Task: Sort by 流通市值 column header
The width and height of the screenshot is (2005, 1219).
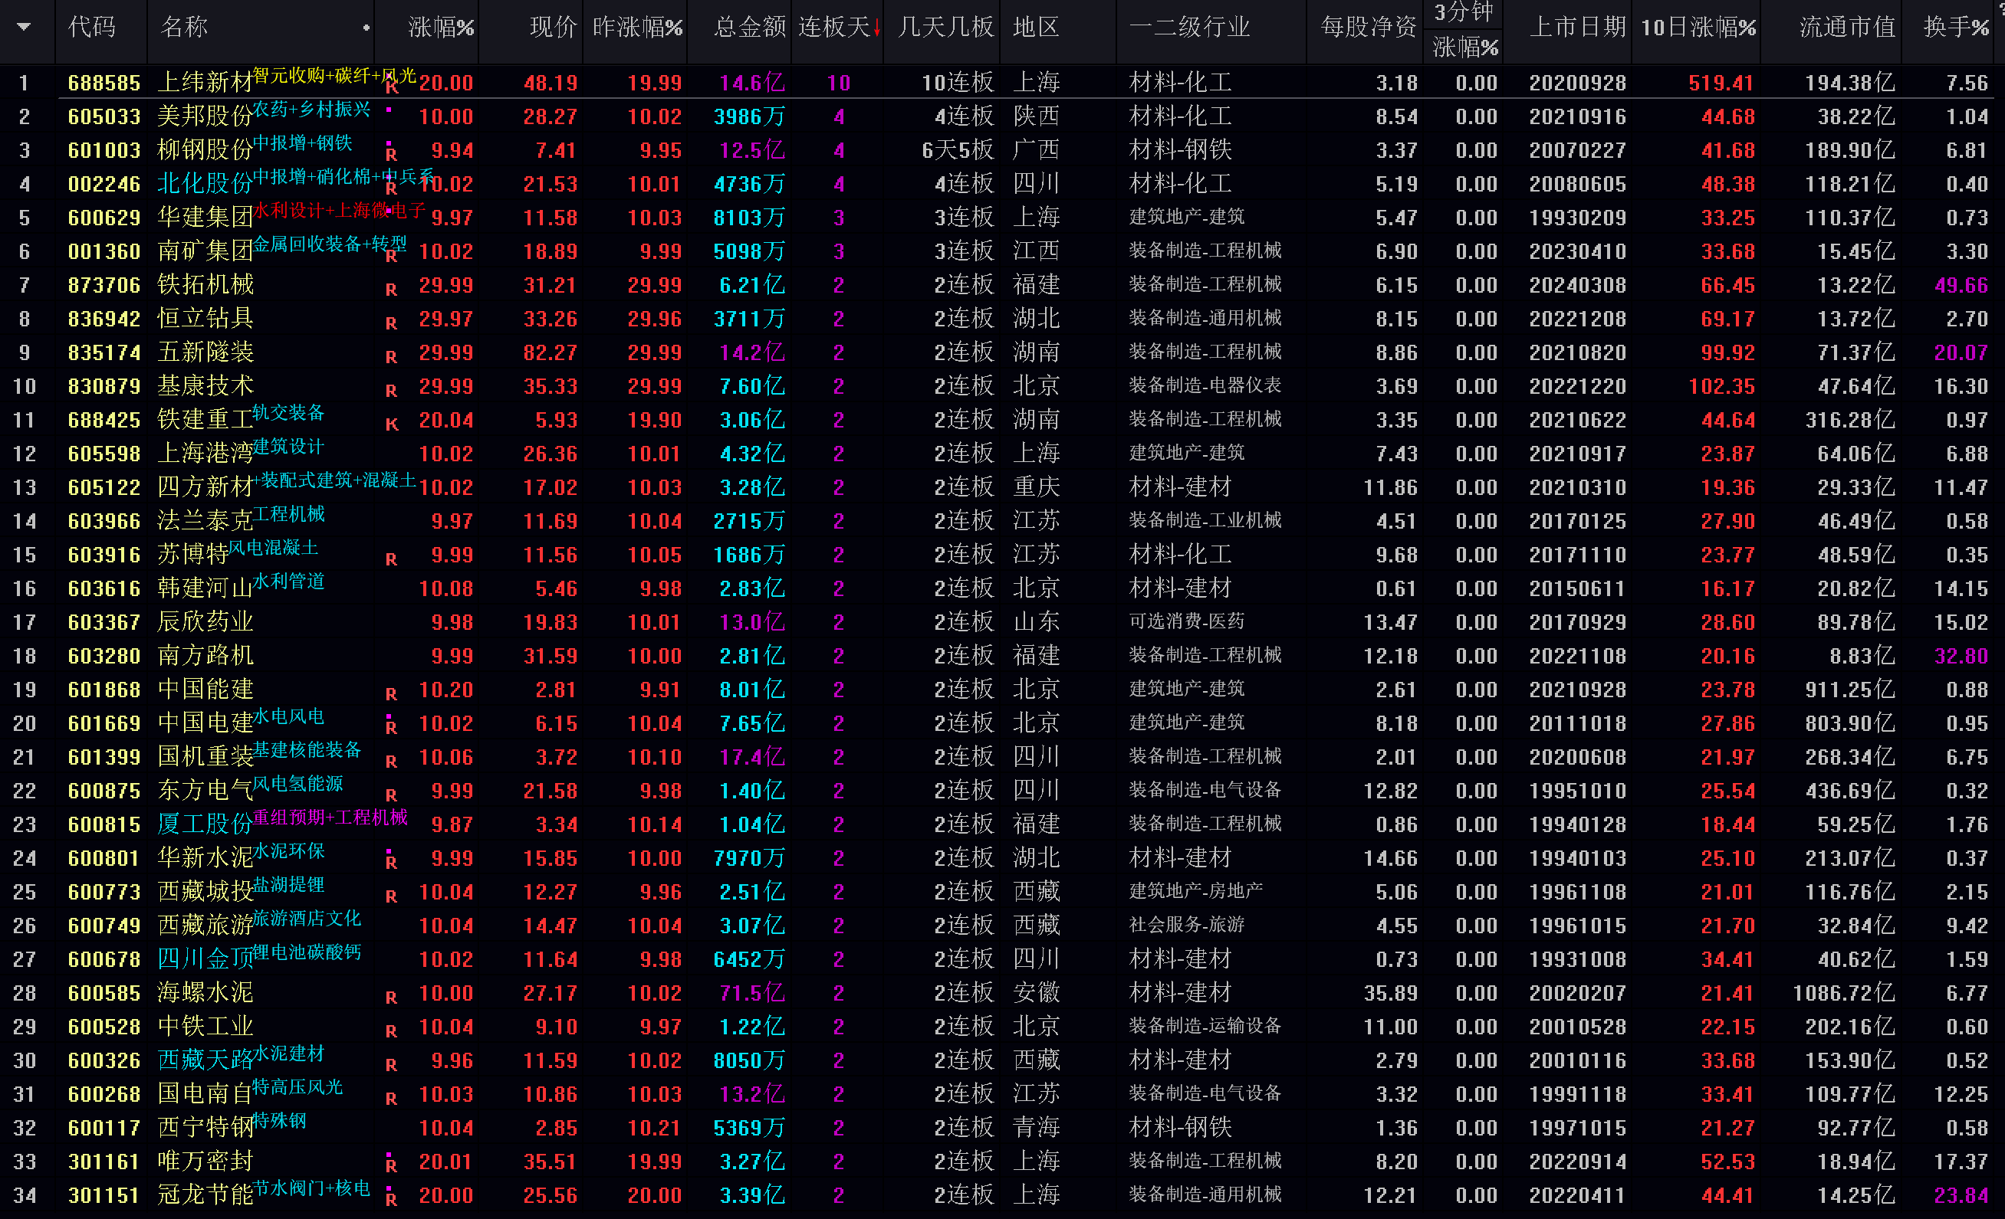Action: [x=1847, y=27]
